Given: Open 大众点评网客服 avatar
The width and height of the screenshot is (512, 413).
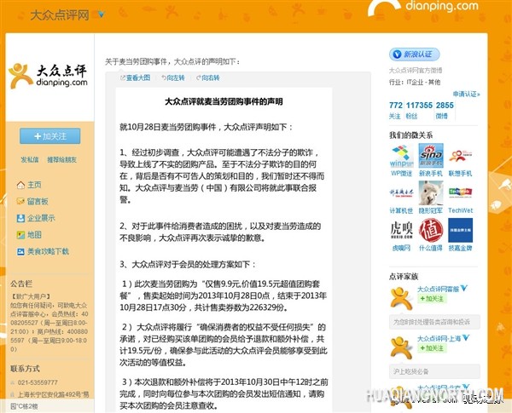Looking at the screenshot, I should (x=401, y=298).
